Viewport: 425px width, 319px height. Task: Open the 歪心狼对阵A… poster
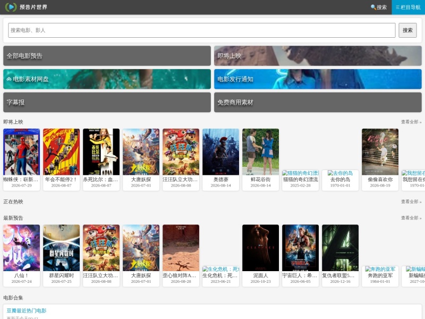(181, 248)
